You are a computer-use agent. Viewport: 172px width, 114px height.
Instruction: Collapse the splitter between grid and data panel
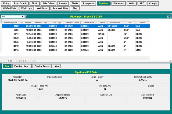[x=86, y=63]
